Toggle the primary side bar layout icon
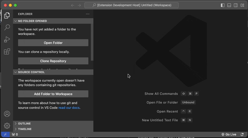Viewport: 248px width, 138px height. tap(223, 5)
